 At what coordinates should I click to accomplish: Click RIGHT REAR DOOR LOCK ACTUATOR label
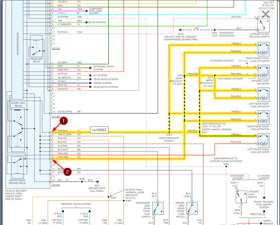pyautogui.click(x=258, y=128)
